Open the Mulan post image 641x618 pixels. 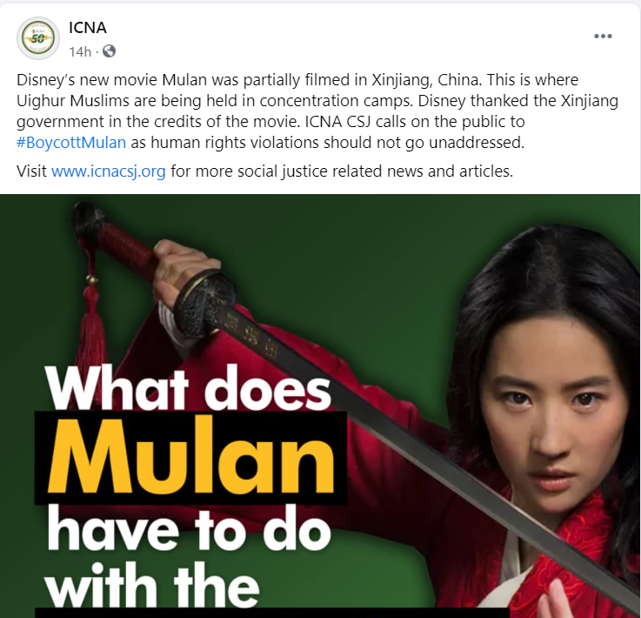tap(320, 406)
